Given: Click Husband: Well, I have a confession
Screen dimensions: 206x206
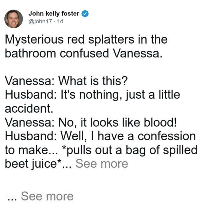Looking at the screenshot, I should tap(100, 136).
